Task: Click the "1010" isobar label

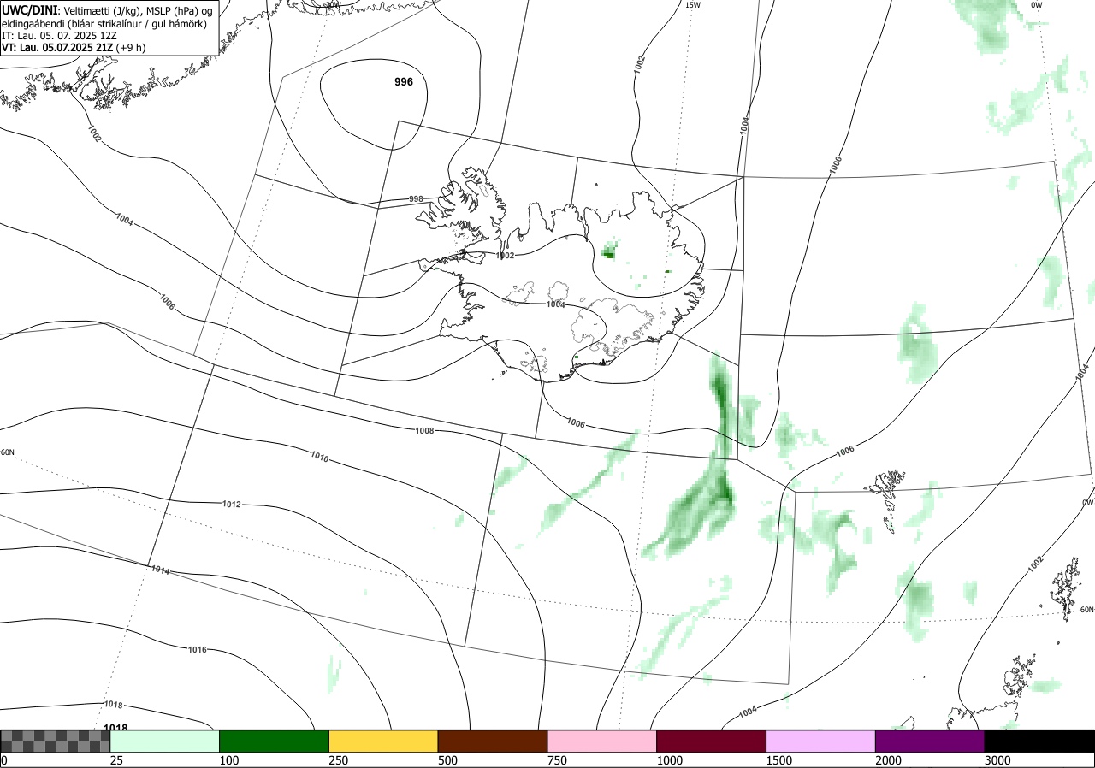Action: (x=320, y=458)
